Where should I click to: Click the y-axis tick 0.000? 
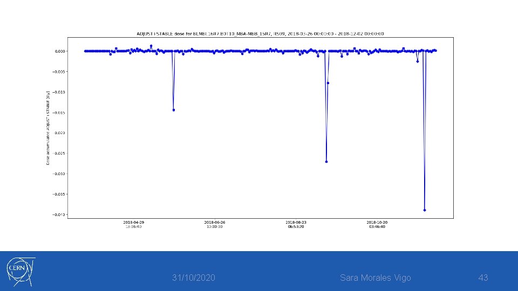(x=60, y=51)
